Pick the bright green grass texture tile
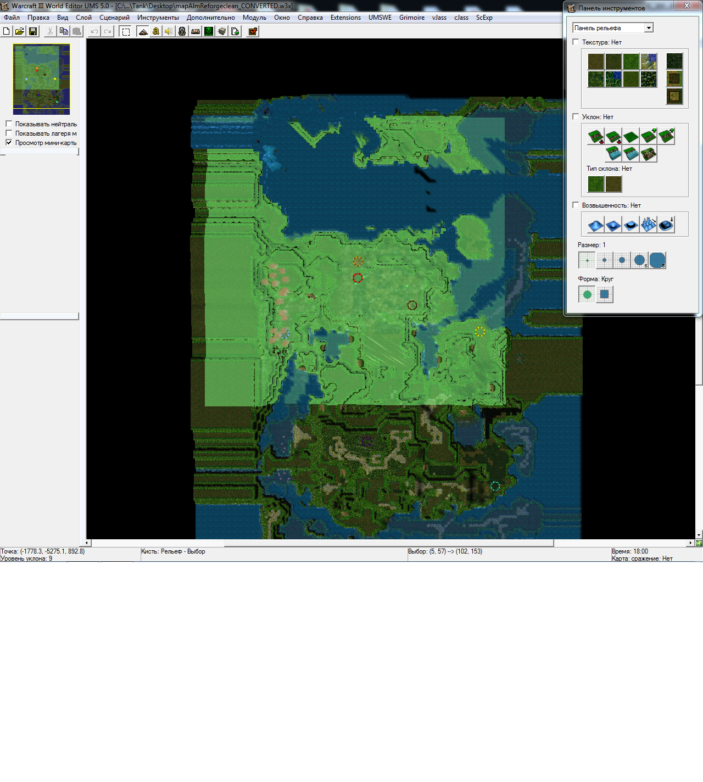The height and width of the screenshot is (782, 703). coord(631,62)
